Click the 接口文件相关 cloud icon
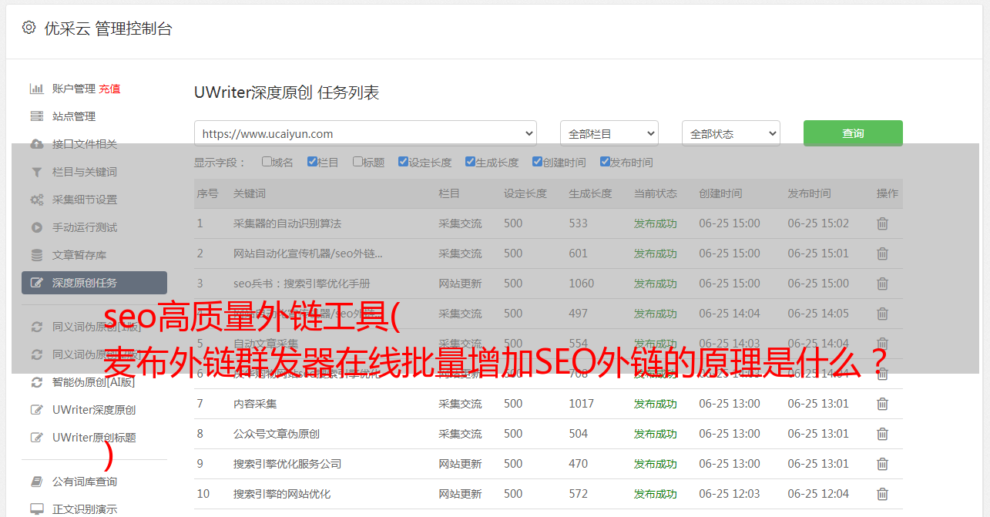Image resolution: width=990 pixels, height=517 pixels. pyautogui.click(x=36, y=144)
